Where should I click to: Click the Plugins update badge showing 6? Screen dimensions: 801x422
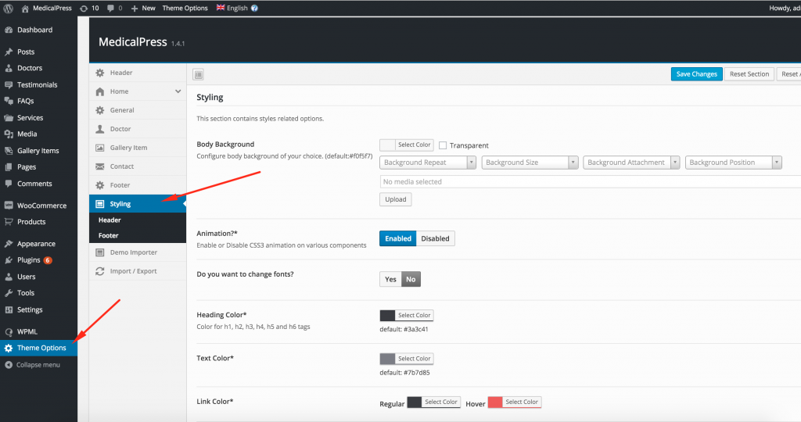pyautogui.click(x=48, y=260)
